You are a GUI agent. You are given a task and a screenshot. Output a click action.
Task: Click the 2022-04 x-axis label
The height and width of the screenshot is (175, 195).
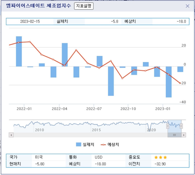59,109
